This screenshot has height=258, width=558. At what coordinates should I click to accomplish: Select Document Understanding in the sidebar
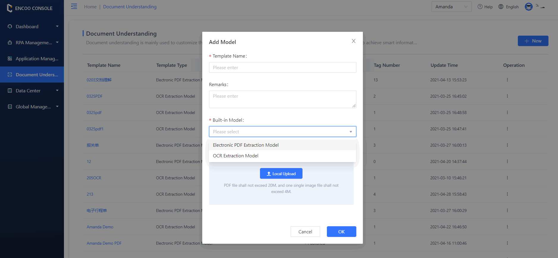(32, 75)
